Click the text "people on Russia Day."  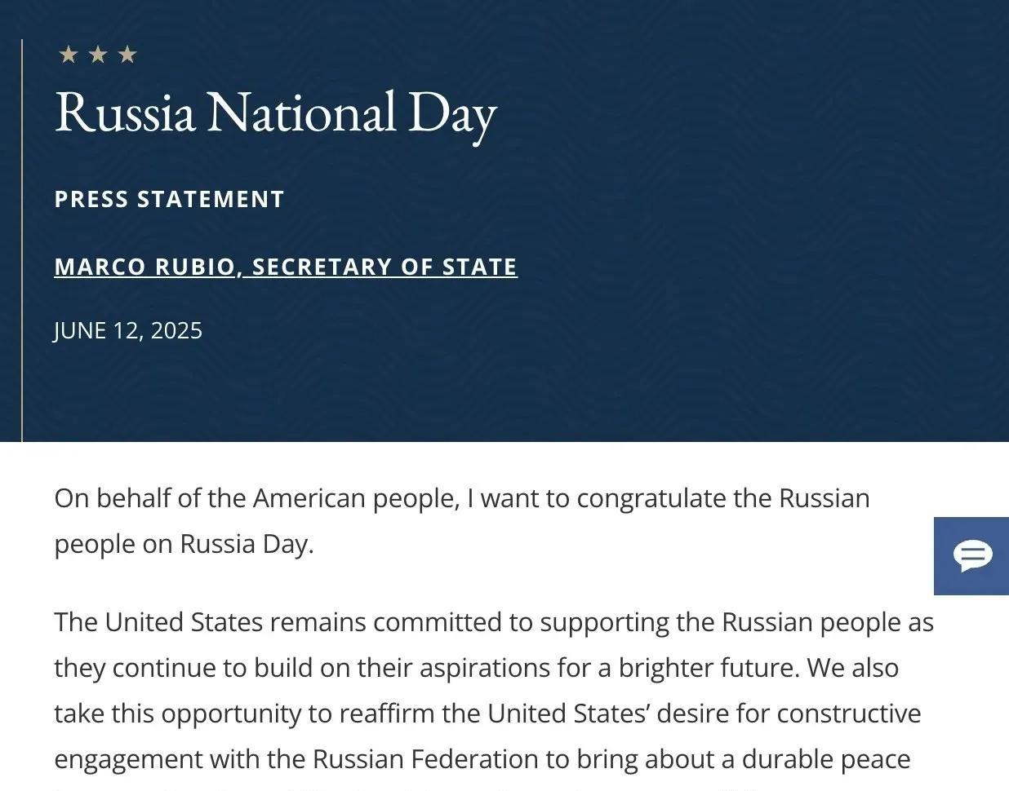[x=184, y=544]
